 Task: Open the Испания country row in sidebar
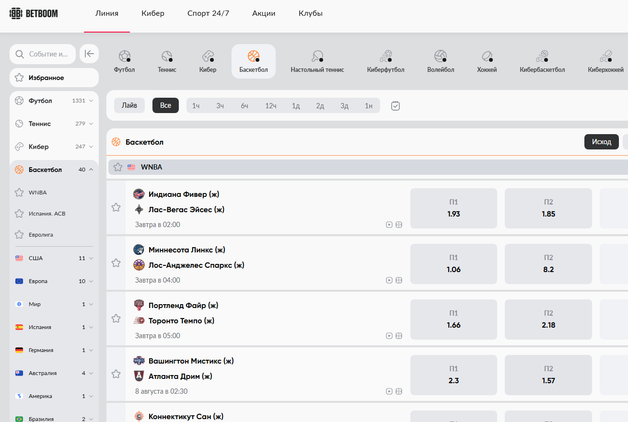54,327
